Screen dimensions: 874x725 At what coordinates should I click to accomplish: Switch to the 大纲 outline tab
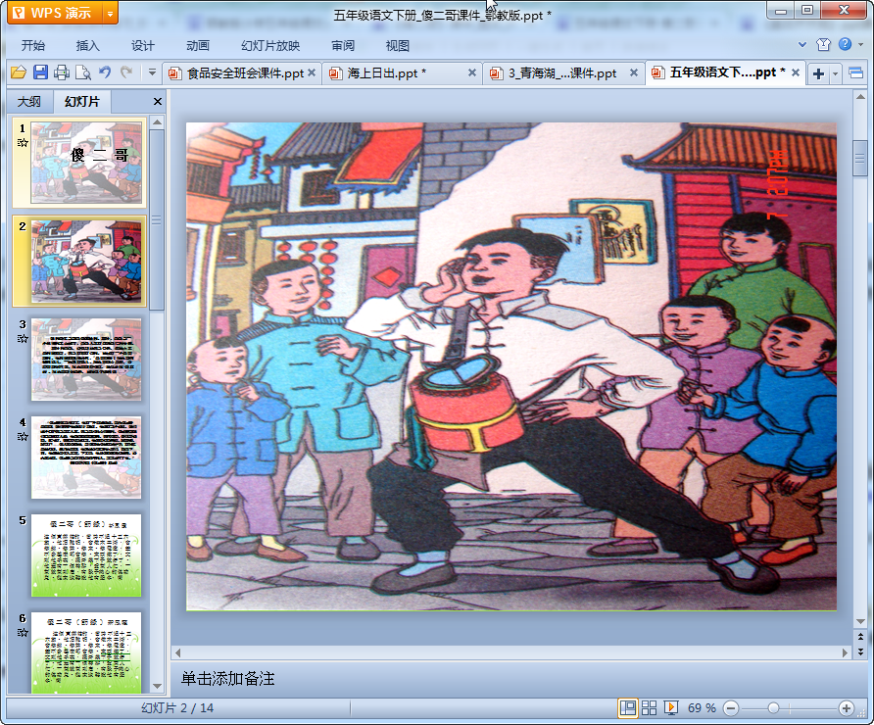pyautogui.click(x=29, y=102)
